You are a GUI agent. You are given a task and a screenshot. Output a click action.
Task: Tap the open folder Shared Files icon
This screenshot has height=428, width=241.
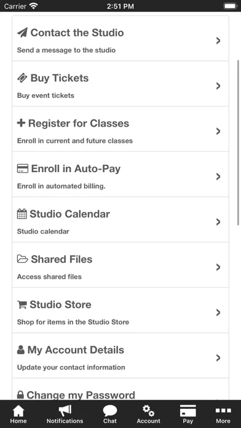pyautogui.click(x=22, y=259)
